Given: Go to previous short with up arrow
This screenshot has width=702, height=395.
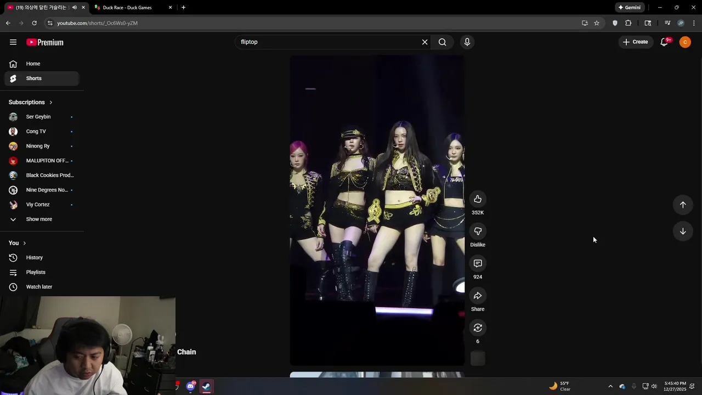Looking at the screenshot, I should 683,205.
